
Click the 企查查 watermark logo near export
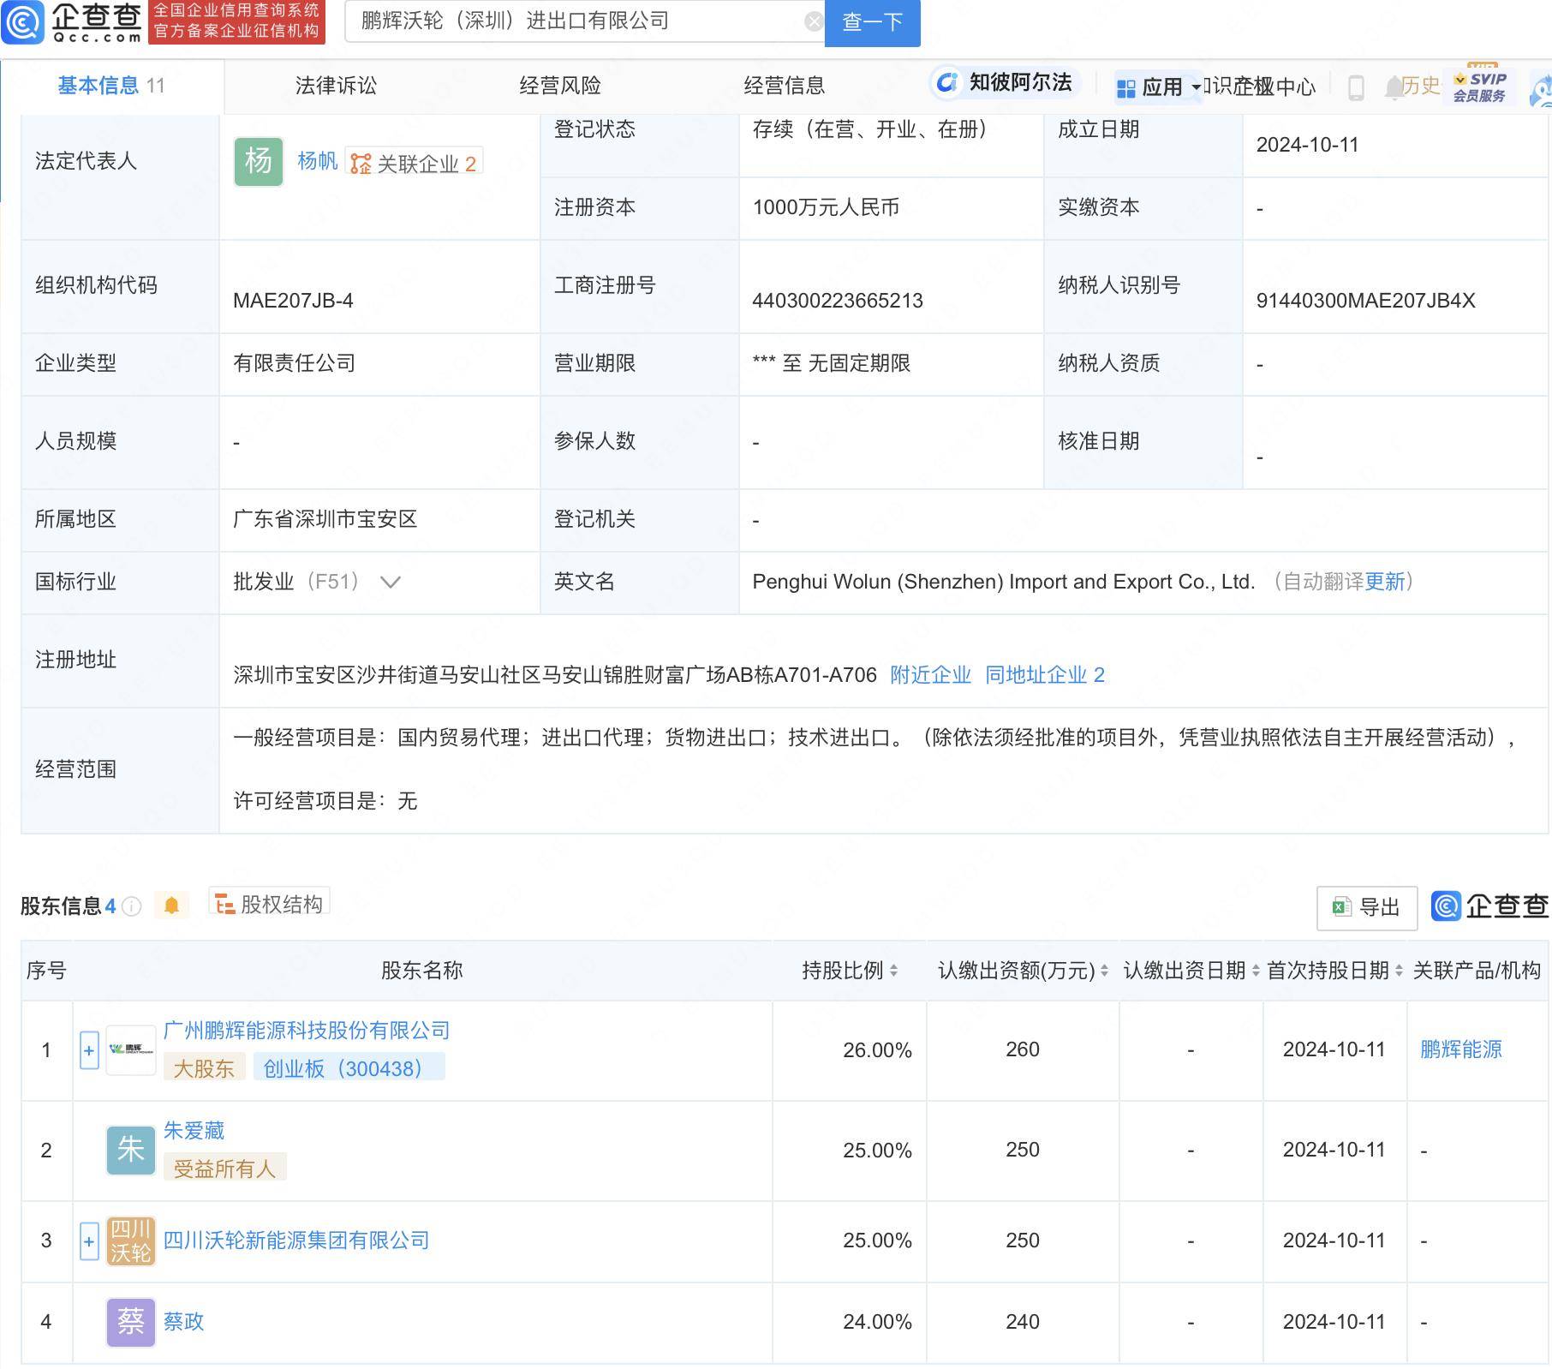[x=1489, y=906]
